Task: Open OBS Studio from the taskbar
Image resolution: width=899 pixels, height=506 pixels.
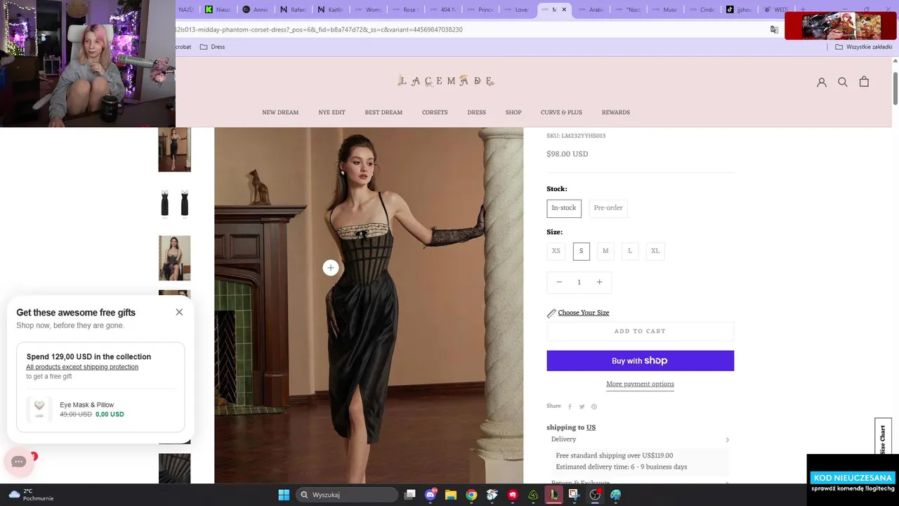Action: click(x=595, y=495)
